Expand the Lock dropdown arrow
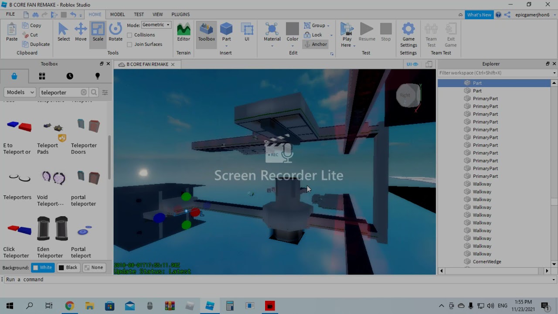This screenshot has height=314, width=558. 331,35
